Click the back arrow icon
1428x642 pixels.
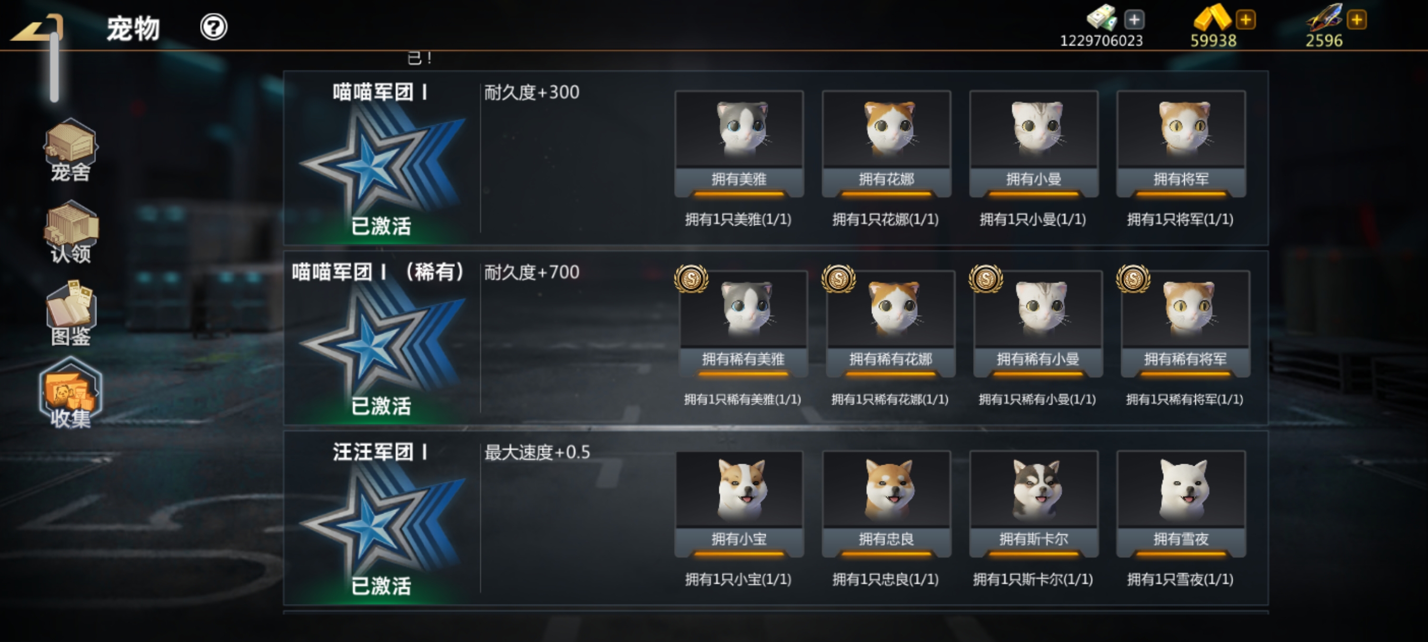pos(36,28)
